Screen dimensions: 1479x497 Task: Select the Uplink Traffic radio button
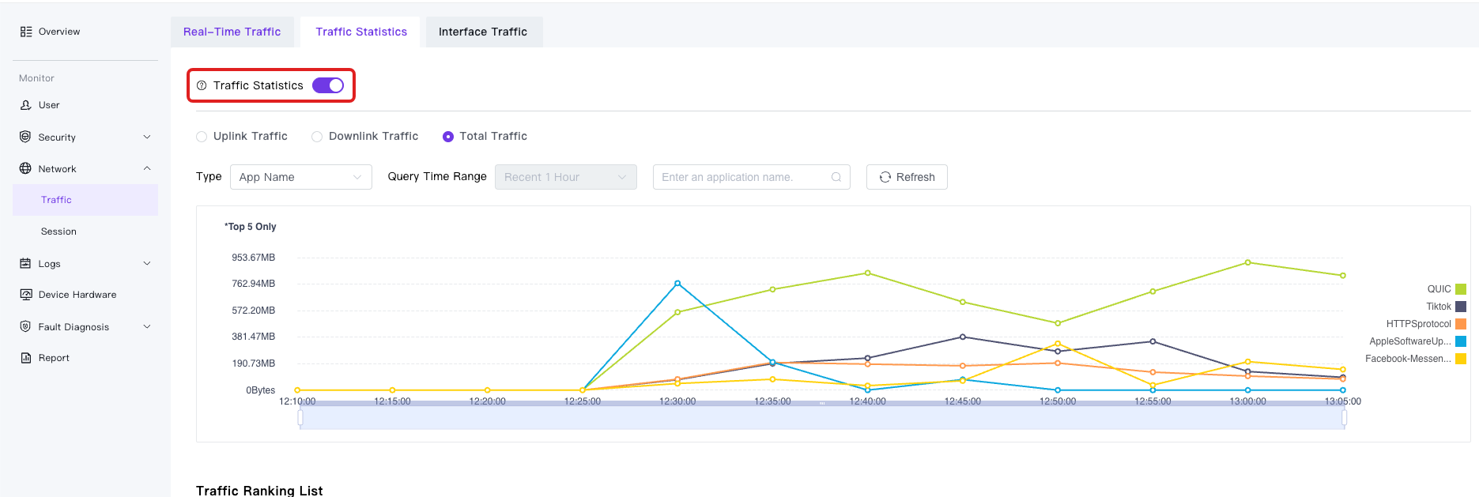coord(202,137)
